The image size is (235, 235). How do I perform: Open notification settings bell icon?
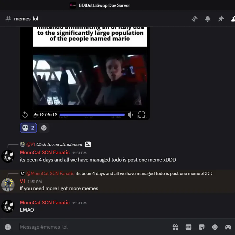pos(208,19)
